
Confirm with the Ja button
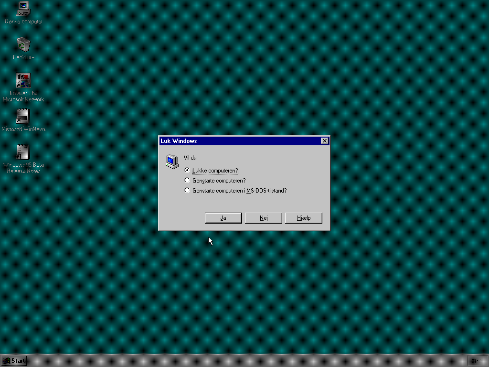point(223,218)
